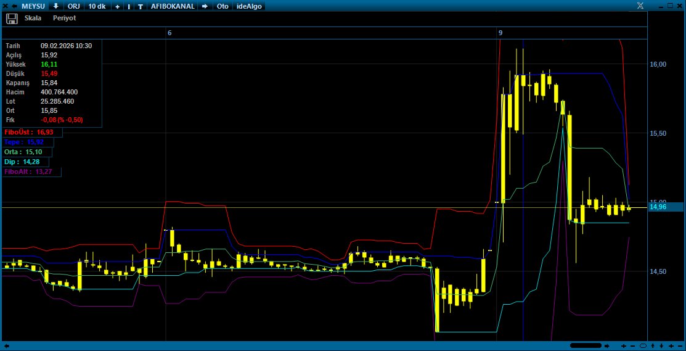Screen dimensions: 686x351
Task: Click the Frk value -0,08 (% -0,50)
Action: (x=62, y=120)
